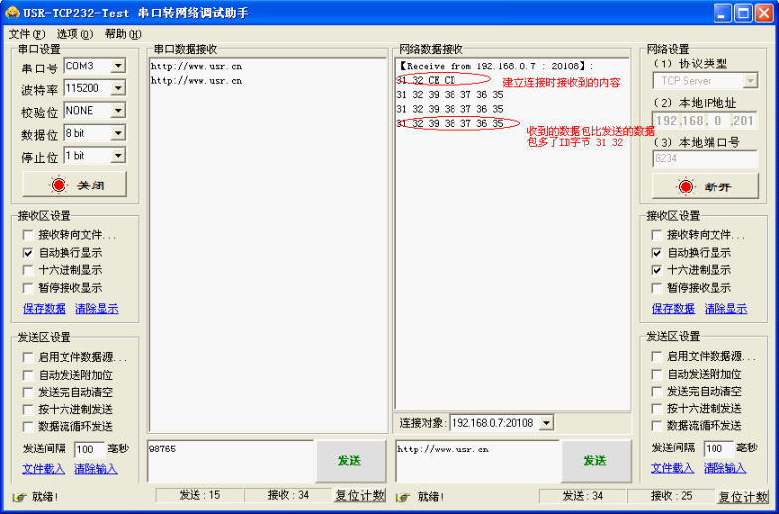
Task: Expand the NONE parity dropdown
Action: (118, 111)
